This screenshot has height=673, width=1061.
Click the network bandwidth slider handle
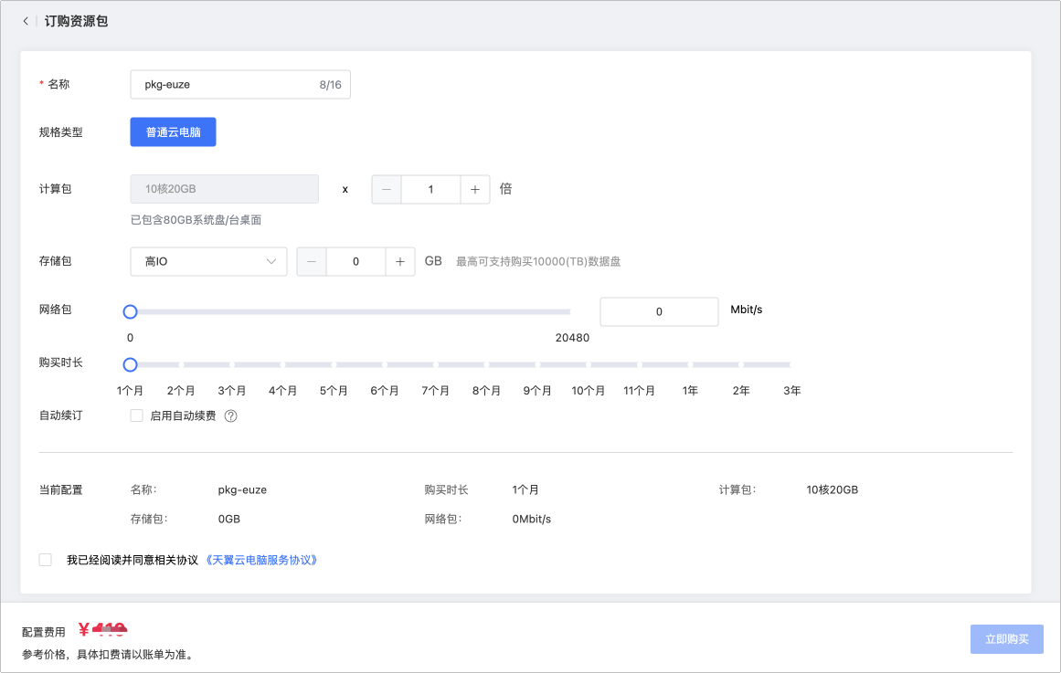[130, 311]
